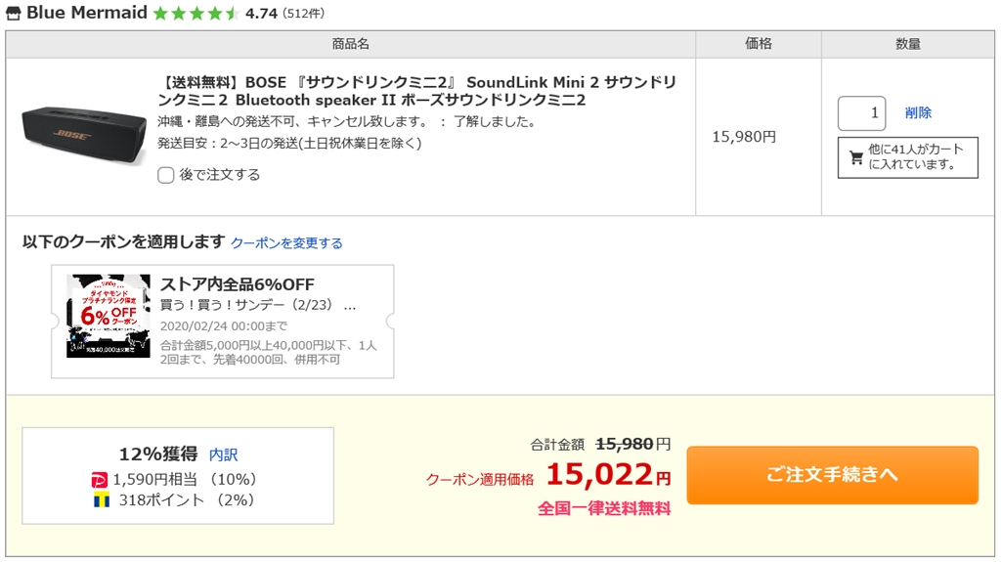Open the 512件 review count
The image size is (1001, 562).
tap(303, 14)
